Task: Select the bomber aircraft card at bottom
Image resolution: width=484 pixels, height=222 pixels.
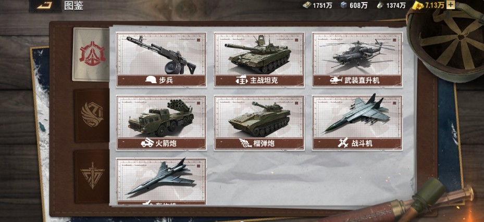Action: [x=161, y=181]
